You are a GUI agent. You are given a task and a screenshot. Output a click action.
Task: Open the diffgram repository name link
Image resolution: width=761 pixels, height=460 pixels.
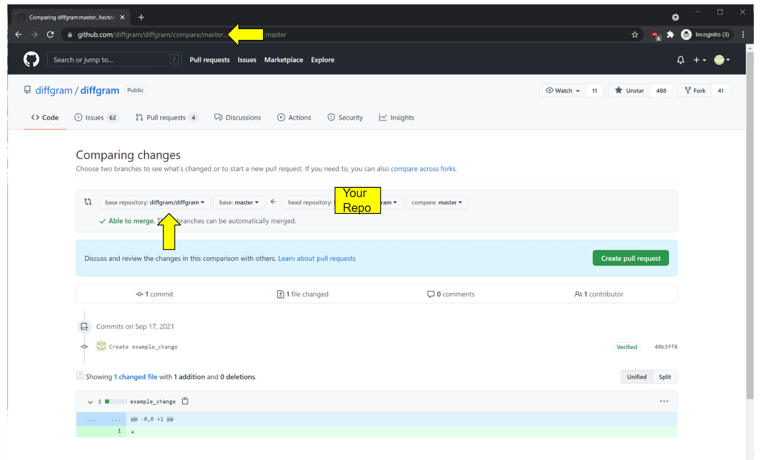[x=100, y=91]
